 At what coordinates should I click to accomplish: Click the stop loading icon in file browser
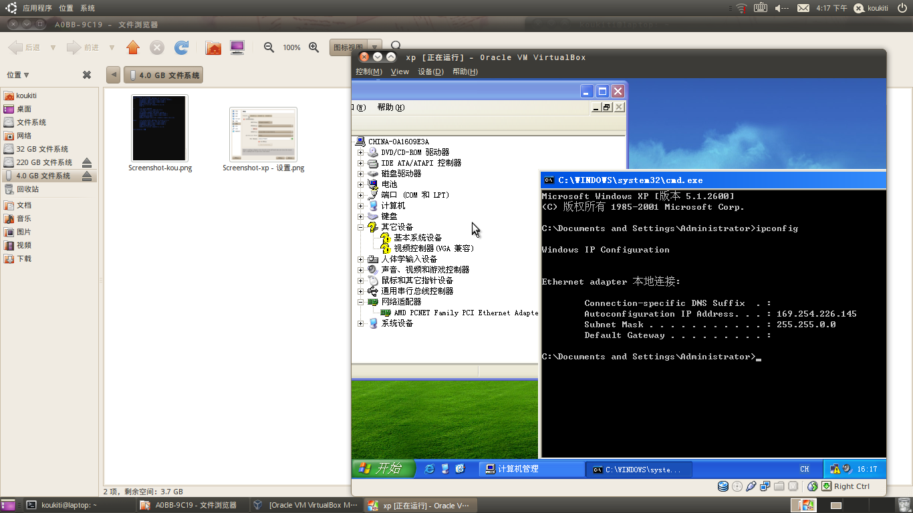(x=157, y=47)
